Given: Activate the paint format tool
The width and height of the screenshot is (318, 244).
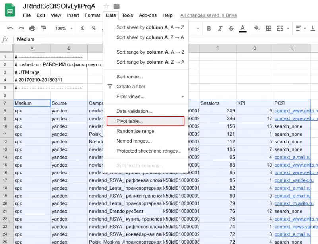Looking at the screenshot, I should pos(43,28).
